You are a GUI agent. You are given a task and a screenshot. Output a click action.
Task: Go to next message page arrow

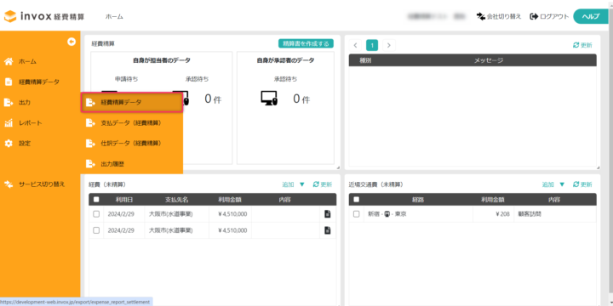click(388, 45)
